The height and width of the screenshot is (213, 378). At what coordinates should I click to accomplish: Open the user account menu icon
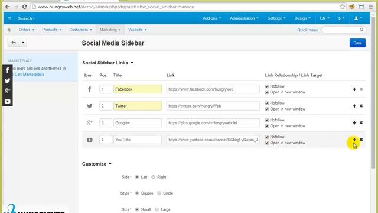tap(358, 18)
